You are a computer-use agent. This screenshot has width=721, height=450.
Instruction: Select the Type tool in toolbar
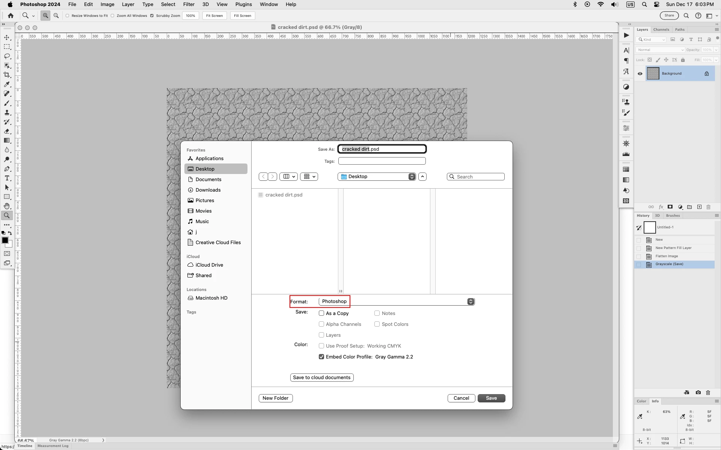point(7,178)
